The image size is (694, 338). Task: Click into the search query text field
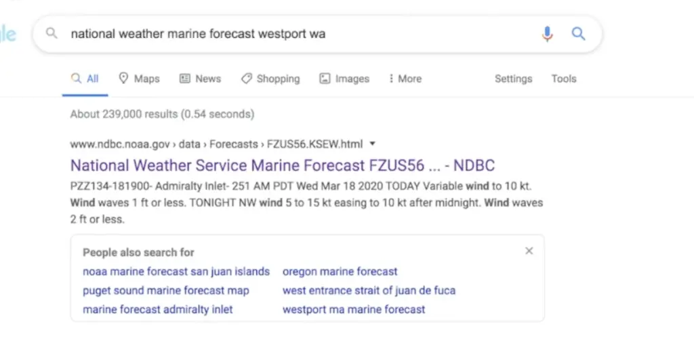(x=301, y=34)
